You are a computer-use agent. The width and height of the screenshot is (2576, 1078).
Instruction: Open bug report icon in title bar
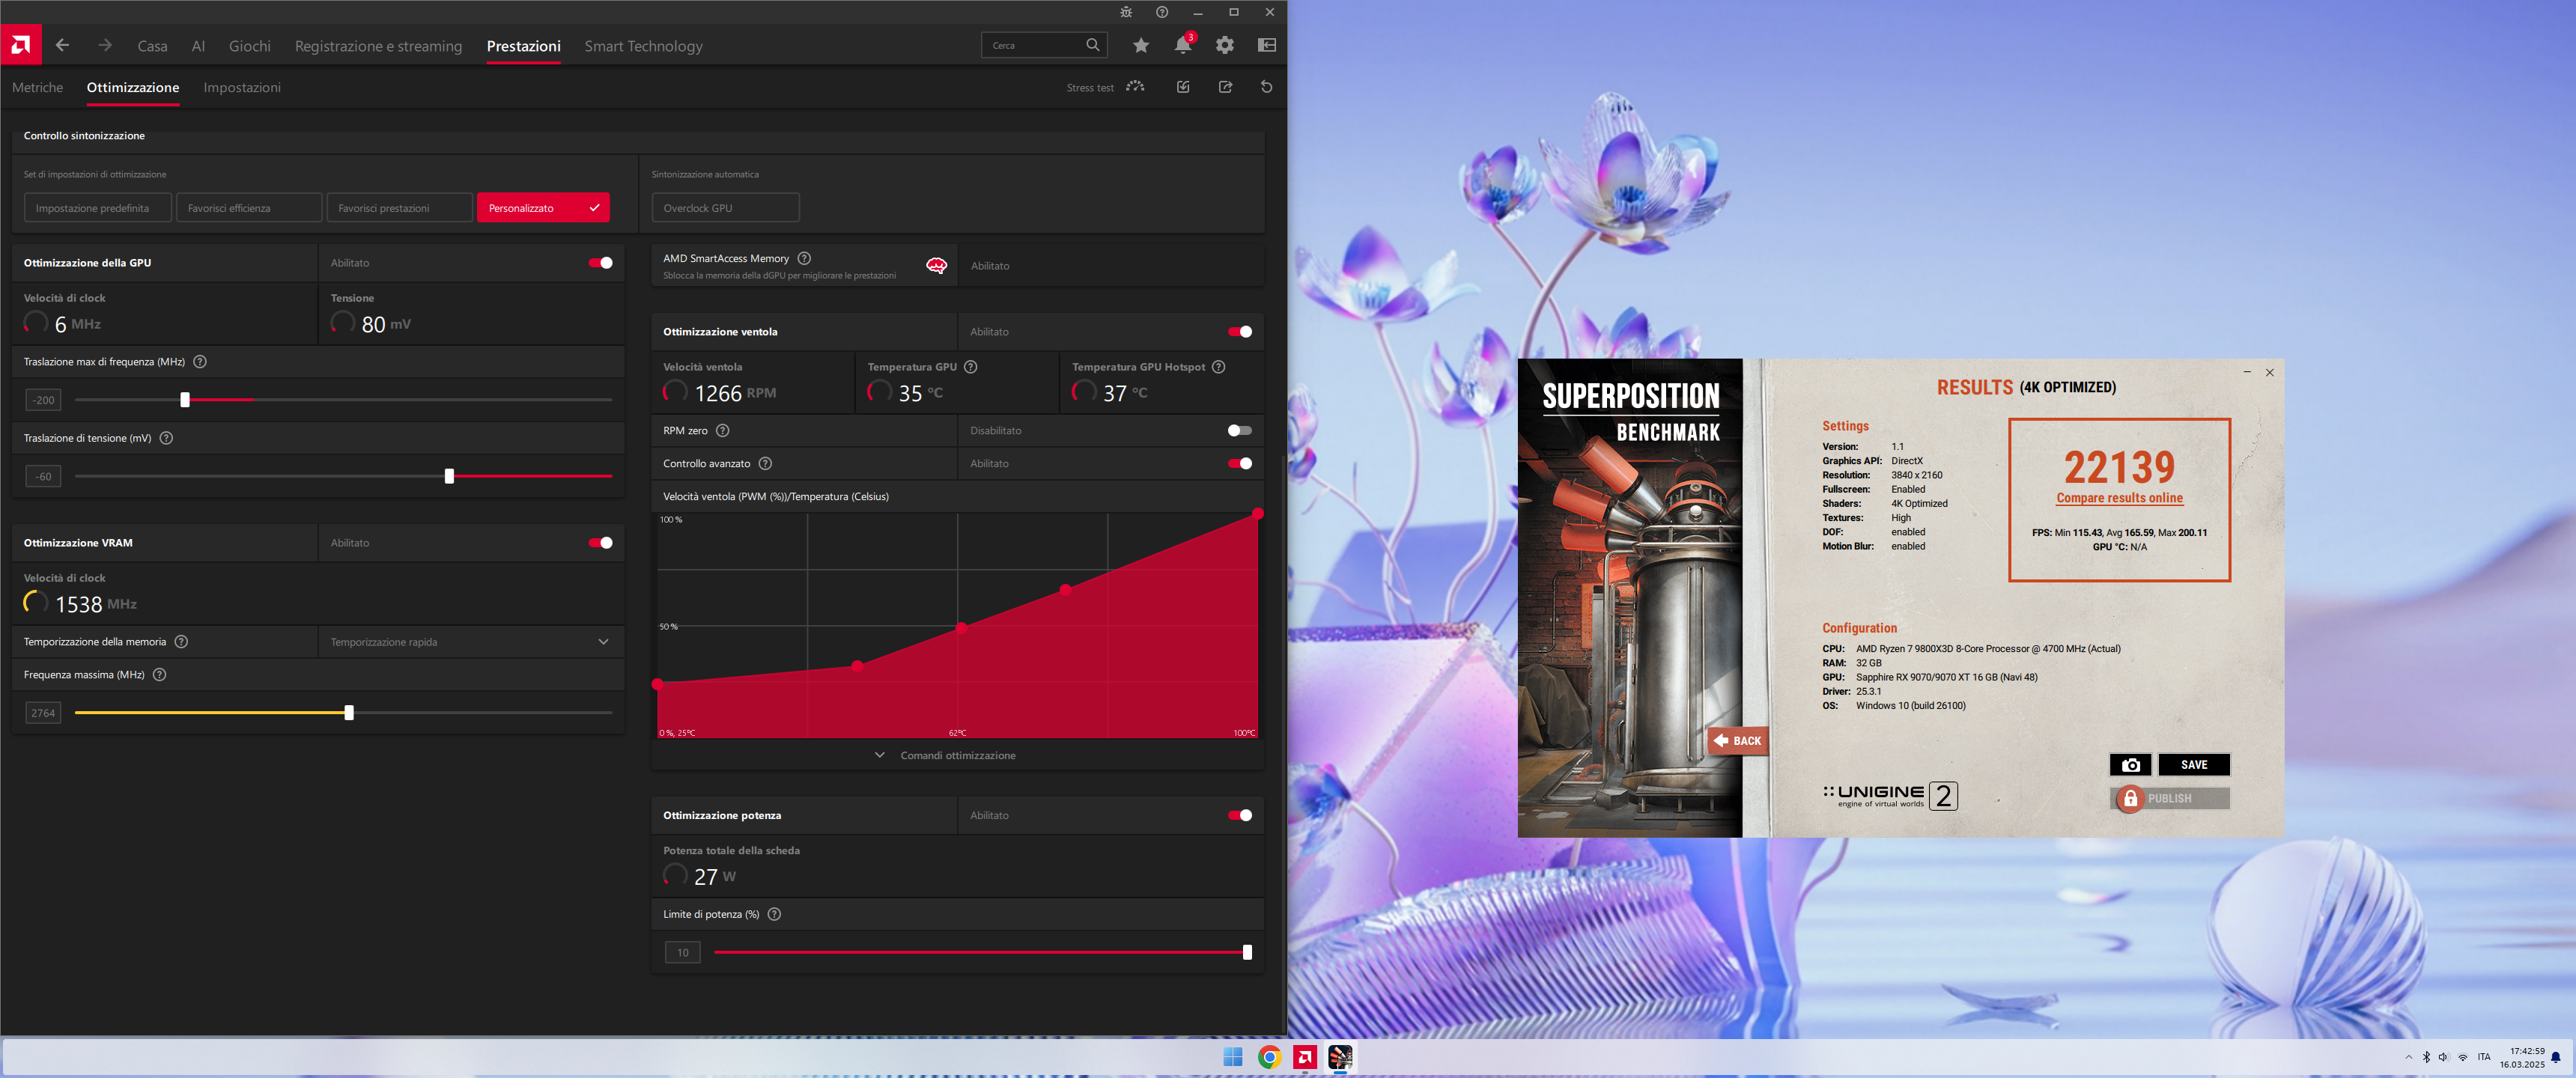tap(1126, 12)
